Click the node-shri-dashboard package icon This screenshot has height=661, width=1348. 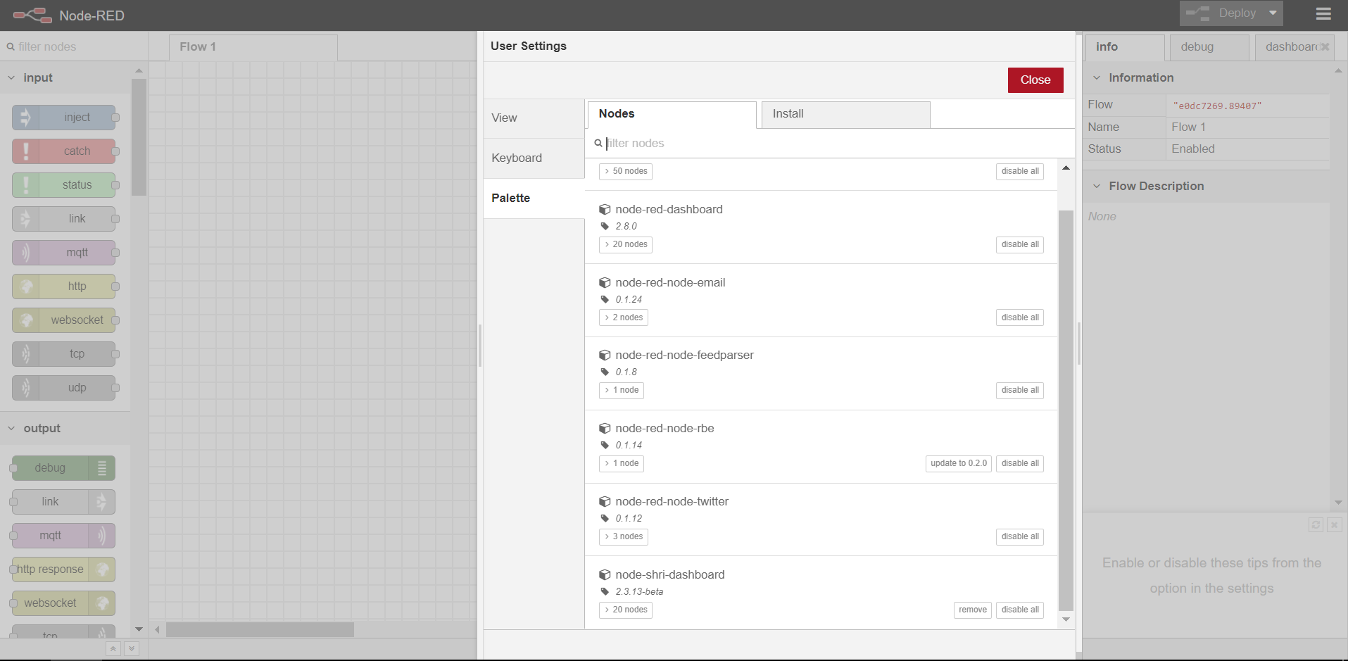605,575
